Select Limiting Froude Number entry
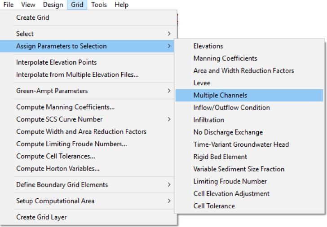Screen dimensions: 327x227 (x=230, y=181)
